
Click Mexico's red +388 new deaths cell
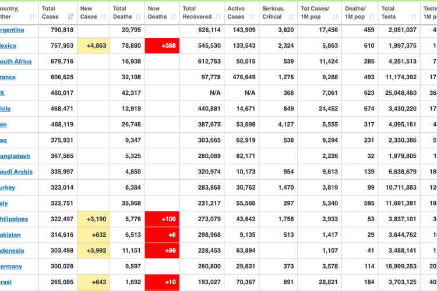(162, 46)
